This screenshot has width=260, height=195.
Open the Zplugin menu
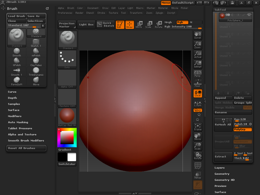pos(160,13)
